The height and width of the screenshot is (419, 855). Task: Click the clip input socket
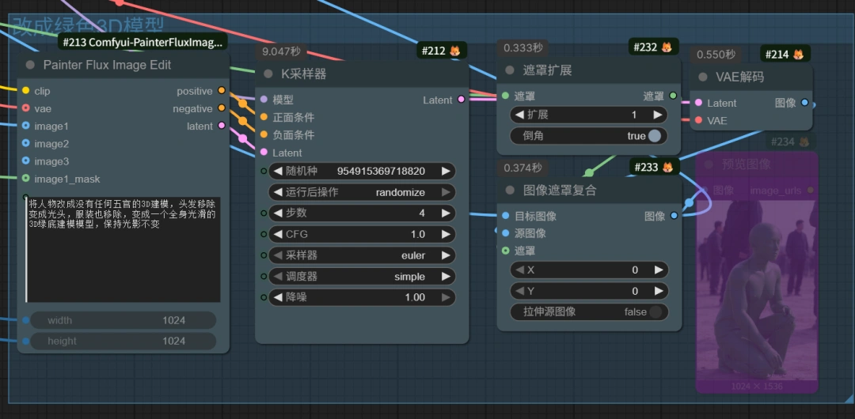point(25,90)
